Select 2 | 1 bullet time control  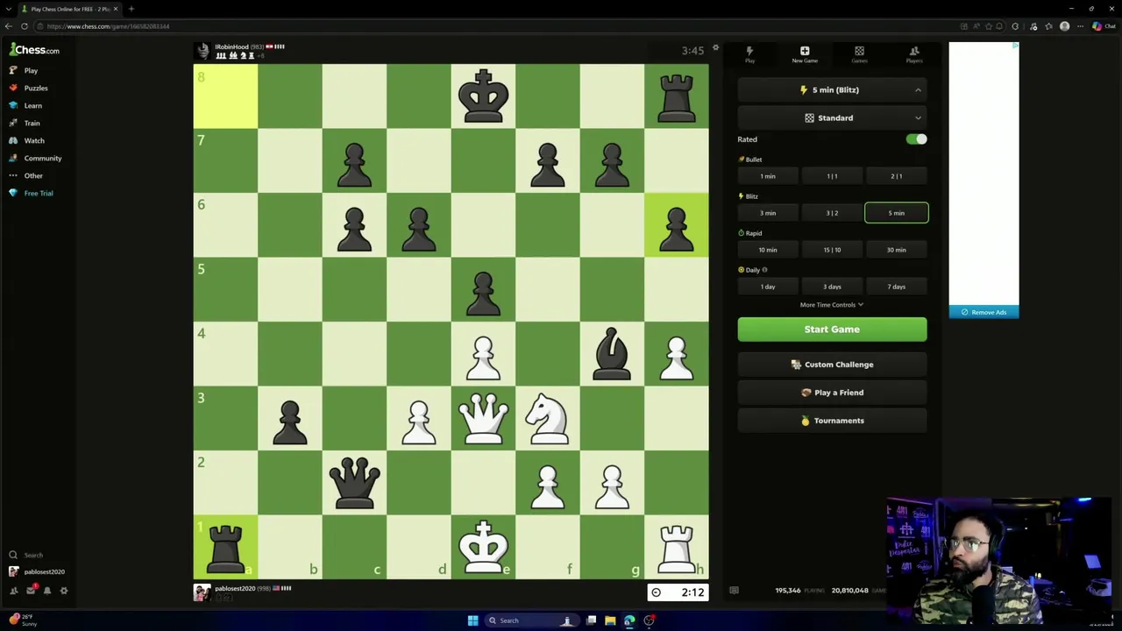click(x=896, y=176)
